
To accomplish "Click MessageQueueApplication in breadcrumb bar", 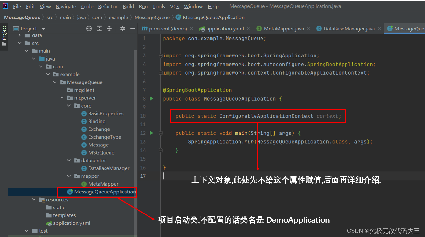I will (210, 18).
